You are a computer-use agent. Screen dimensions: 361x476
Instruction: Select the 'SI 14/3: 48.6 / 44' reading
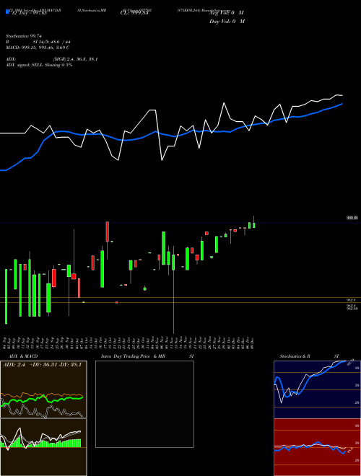click(51, 42)
